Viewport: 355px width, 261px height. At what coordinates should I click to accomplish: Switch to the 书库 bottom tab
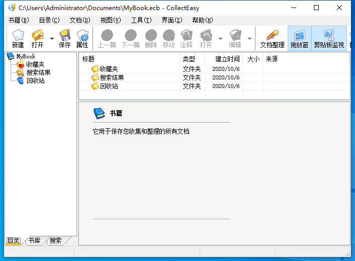pos(35,240)
